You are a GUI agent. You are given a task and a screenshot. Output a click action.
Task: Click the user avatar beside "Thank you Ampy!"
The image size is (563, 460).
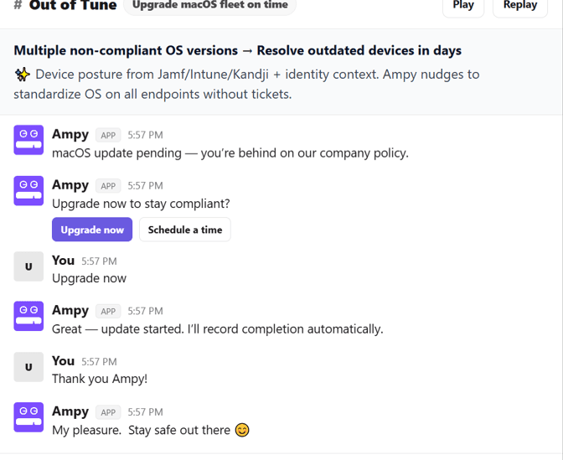pos(28,367)
